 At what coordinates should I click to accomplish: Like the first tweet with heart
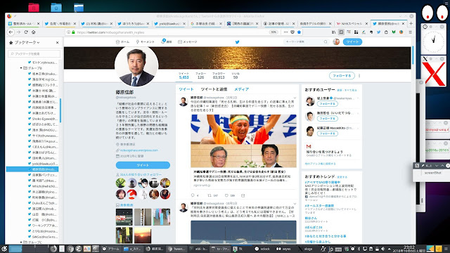point(226,195)
